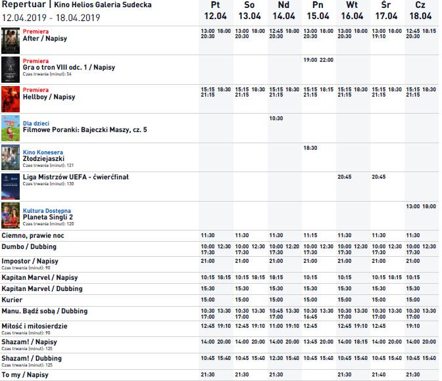The height and width of the screenshot is (381, 442).
Task: Select To my 21:40 Wednesday showtime
Action: (379, 375)
